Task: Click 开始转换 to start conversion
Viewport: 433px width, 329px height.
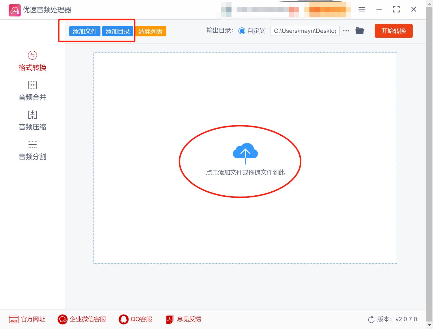Action: 393,31
